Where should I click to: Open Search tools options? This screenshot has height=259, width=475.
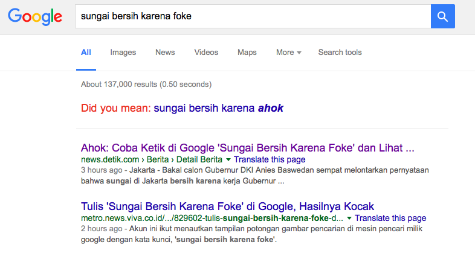coord(340,53)
